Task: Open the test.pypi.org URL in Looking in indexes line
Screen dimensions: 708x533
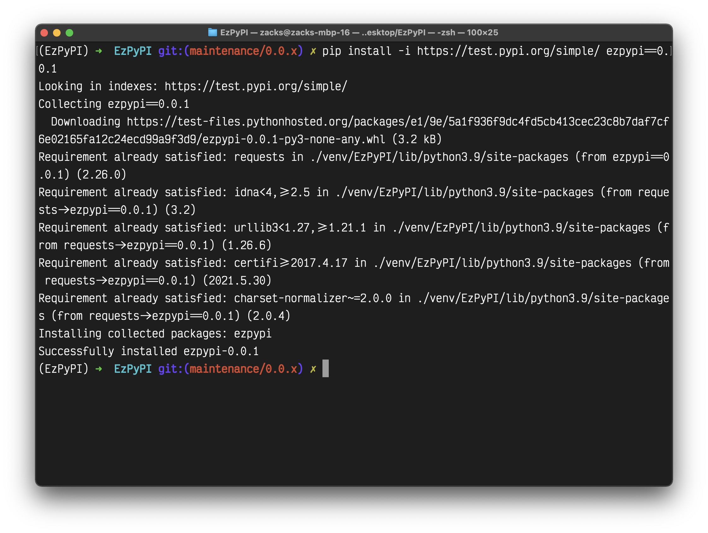Action: click(x=256, y=86)
